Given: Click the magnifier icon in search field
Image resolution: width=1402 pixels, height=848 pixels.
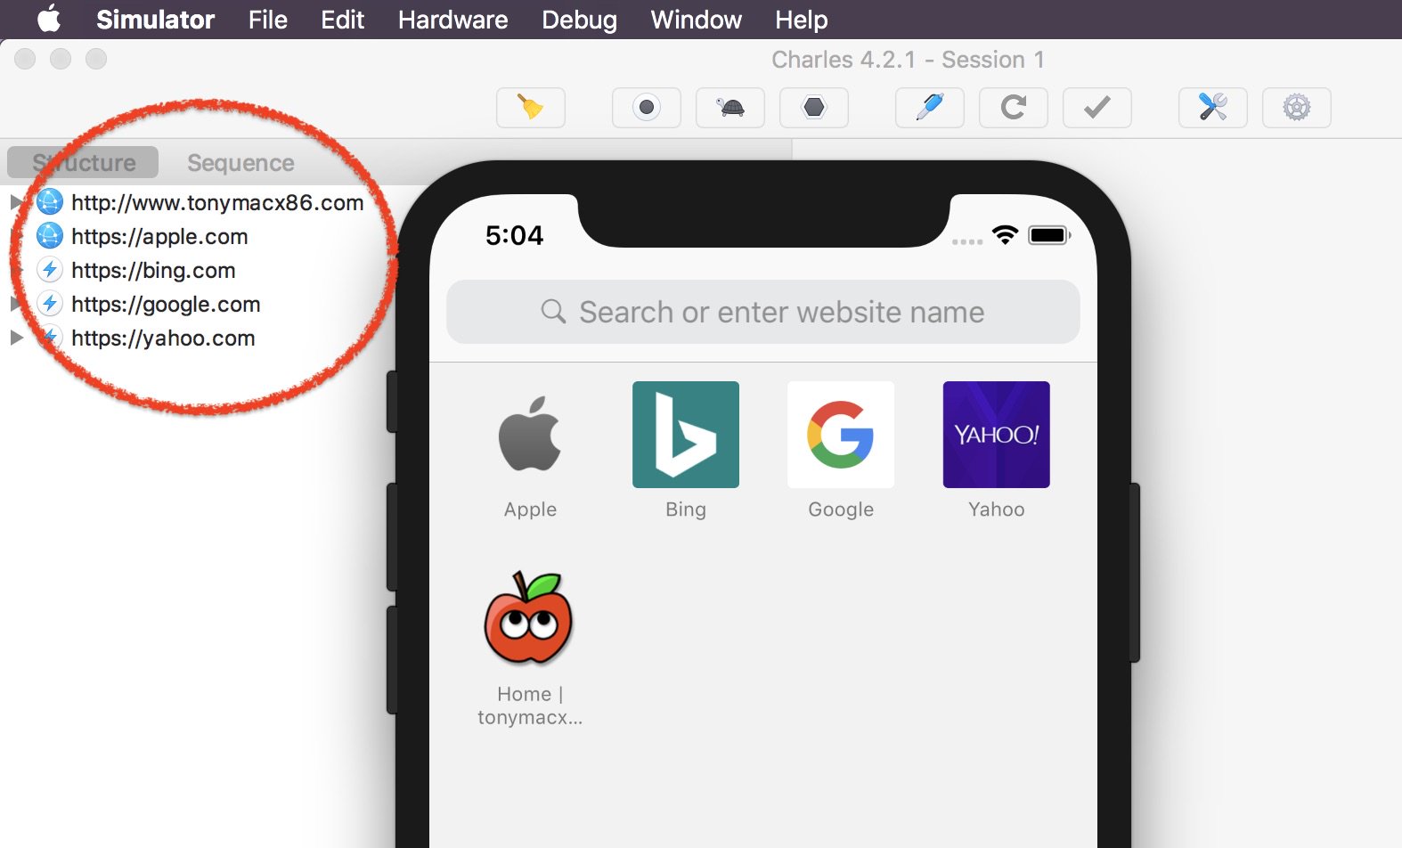Looking at the screenshot, I should click(x=553, y=311).
